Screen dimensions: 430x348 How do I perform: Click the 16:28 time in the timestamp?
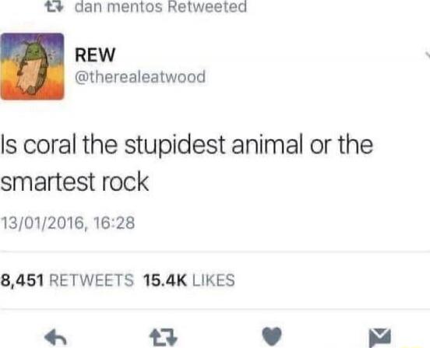click(114, 222)
